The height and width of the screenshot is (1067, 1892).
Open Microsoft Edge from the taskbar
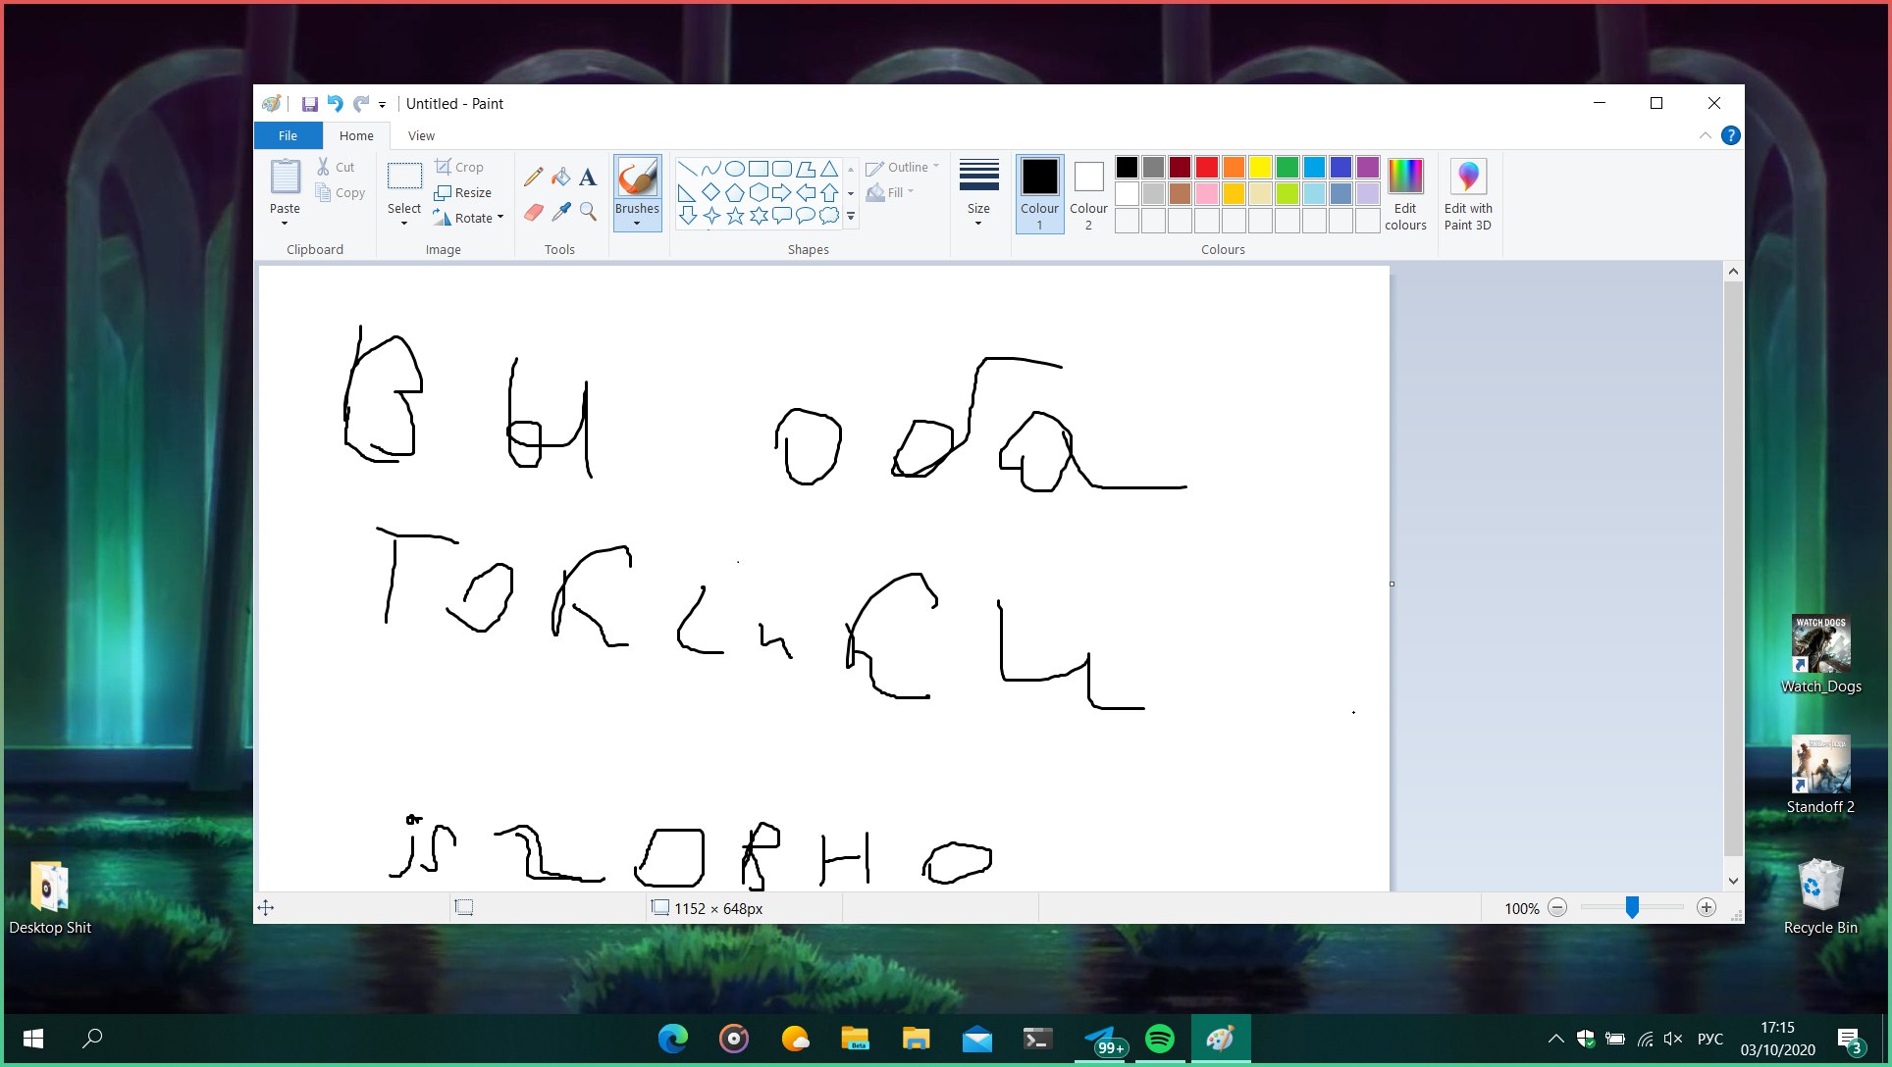[x=673, y=1040]
